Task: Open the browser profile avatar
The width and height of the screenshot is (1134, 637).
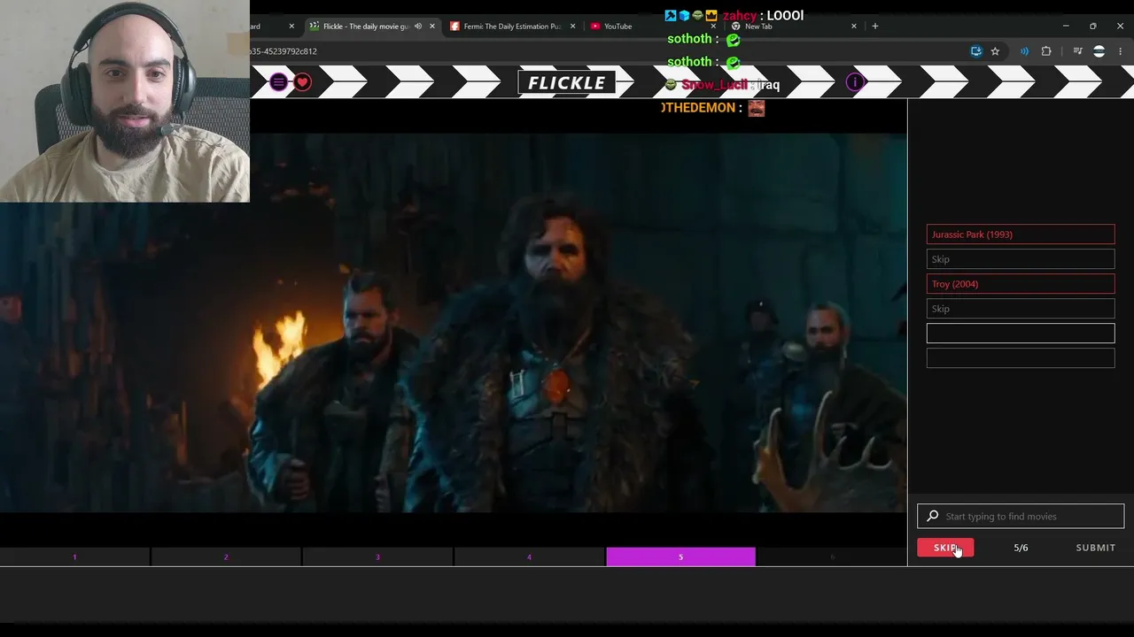Action: pos(1099,51)
